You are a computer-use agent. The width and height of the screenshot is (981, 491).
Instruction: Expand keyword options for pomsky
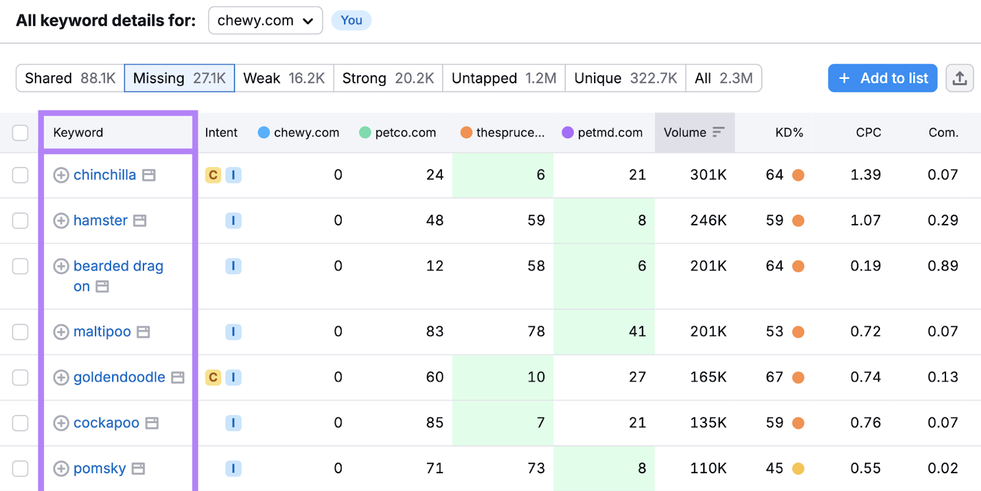(61, 469)
